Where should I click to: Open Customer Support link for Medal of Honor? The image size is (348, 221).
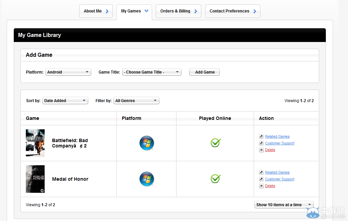tap(280, 179)
